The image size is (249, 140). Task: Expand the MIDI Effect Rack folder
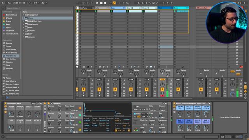pos(23,21)
